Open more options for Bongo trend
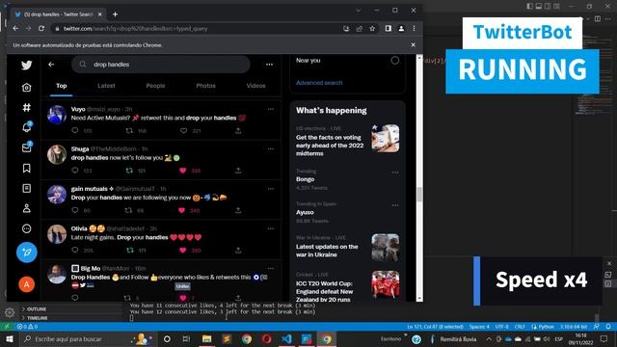Viewport: 617px width, 347px height. 395,173
